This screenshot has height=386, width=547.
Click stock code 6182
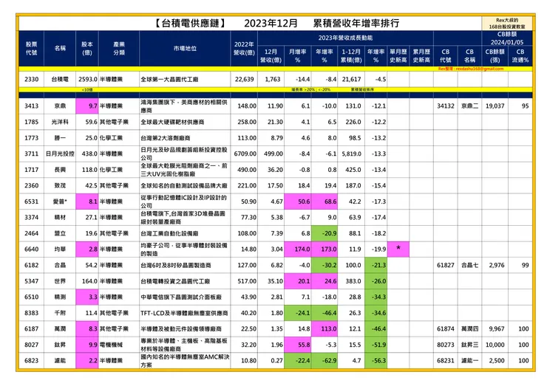(x=31, y=265)
